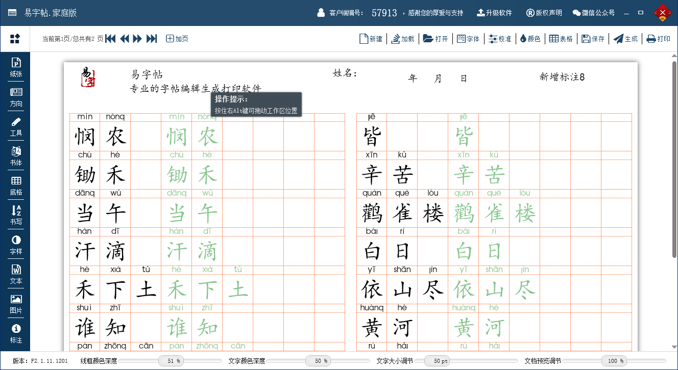
Task: Click 生成 generate button
Action: pyautogui.click(x=626, y=39)
